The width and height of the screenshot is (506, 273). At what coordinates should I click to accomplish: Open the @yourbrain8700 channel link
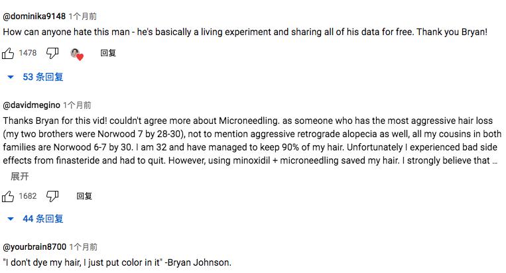(34, 247)
